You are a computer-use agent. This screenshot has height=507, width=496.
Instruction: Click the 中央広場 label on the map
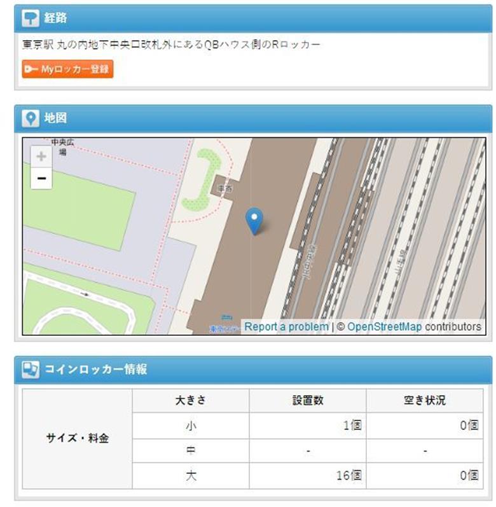click(59, 147)
